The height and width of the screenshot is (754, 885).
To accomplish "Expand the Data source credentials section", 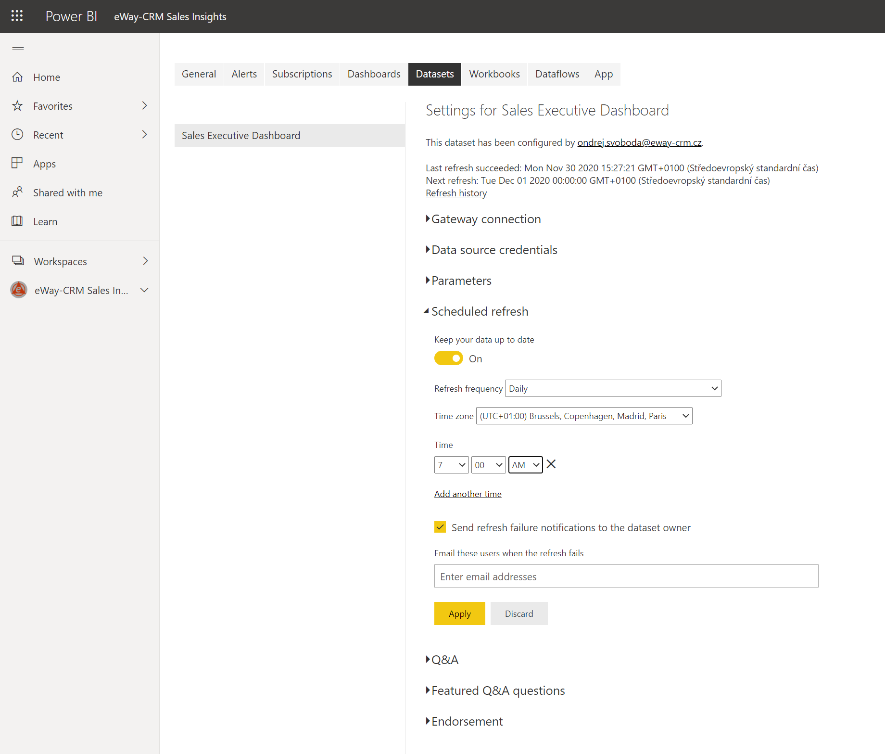I will tap(492, 250).
